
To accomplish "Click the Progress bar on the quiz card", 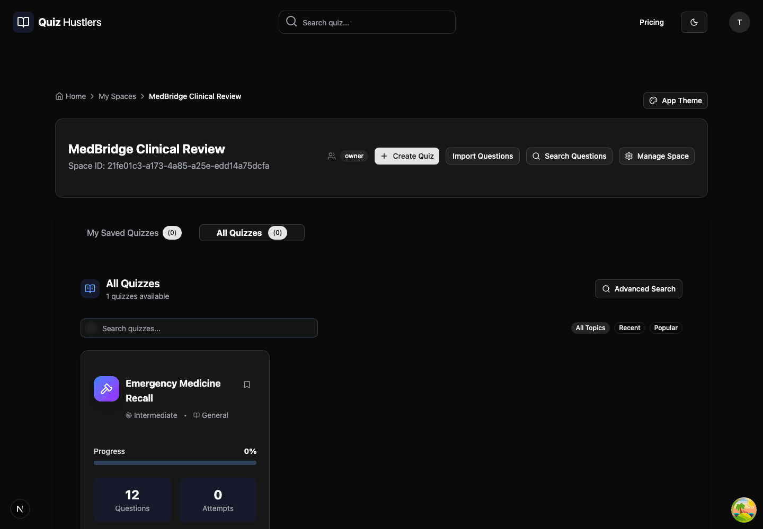I will (175, 463).
